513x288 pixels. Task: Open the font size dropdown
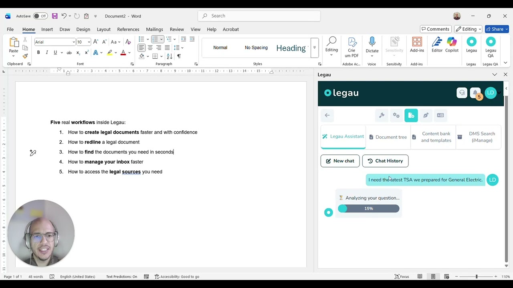[x=89, y=42]
